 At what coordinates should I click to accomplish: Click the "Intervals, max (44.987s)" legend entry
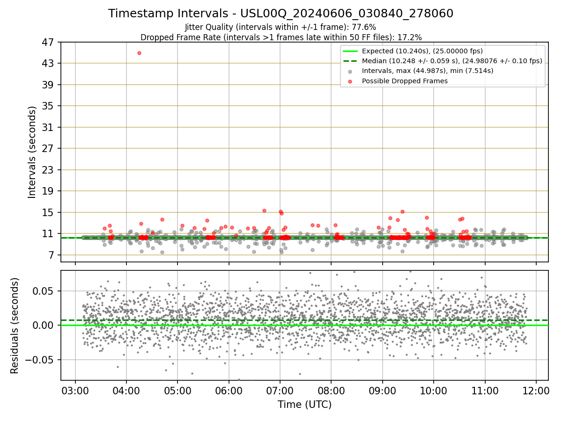click(428, 71)
